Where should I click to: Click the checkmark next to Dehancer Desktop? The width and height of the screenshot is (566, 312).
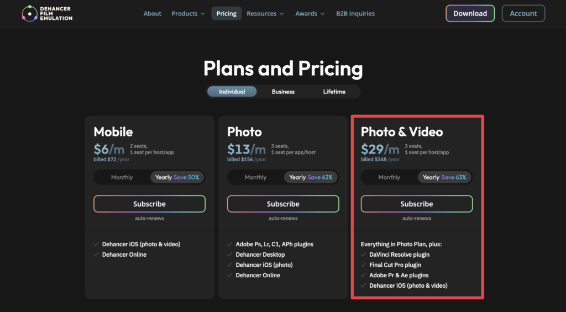(x=229, y=255)
